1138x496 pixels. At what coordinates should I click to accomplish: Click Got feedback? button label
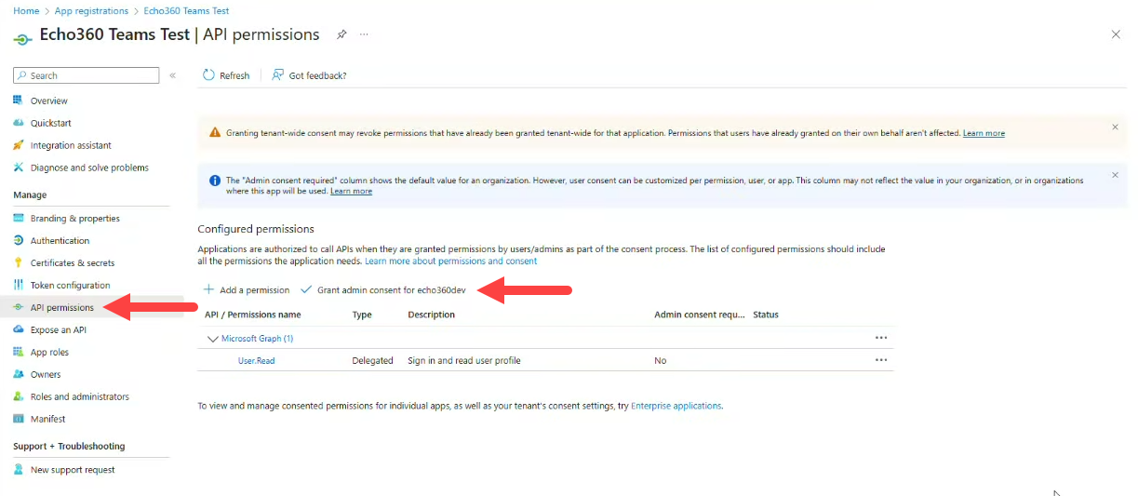(x=317, y=75)
